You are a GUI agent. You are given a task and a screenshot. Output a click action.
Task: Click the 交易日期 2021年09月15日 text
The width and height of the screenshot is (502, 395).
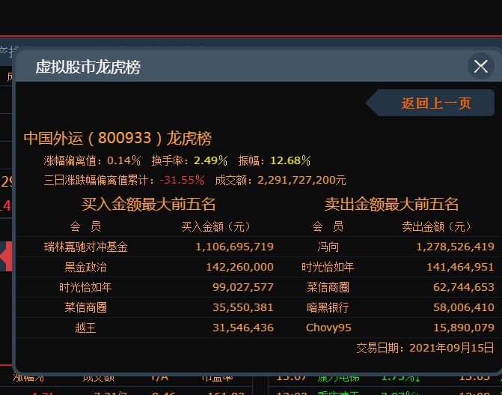[x=425, y=348]
